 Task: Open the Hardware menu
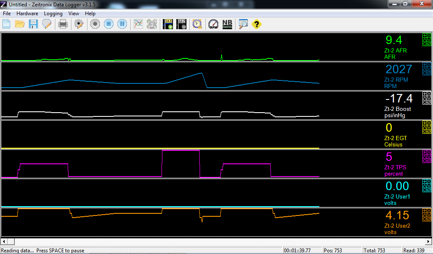click(x=27, y=14)
